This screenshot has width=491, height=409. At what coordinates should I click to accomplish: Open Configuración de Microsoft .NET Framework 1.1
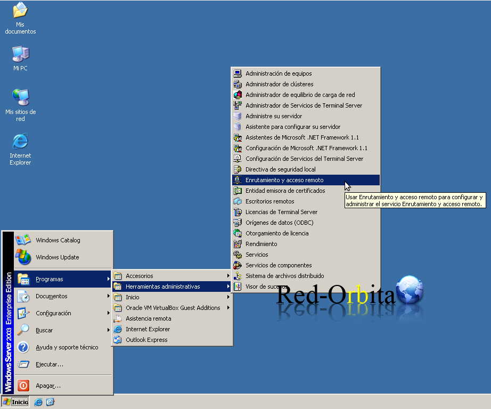306,148
